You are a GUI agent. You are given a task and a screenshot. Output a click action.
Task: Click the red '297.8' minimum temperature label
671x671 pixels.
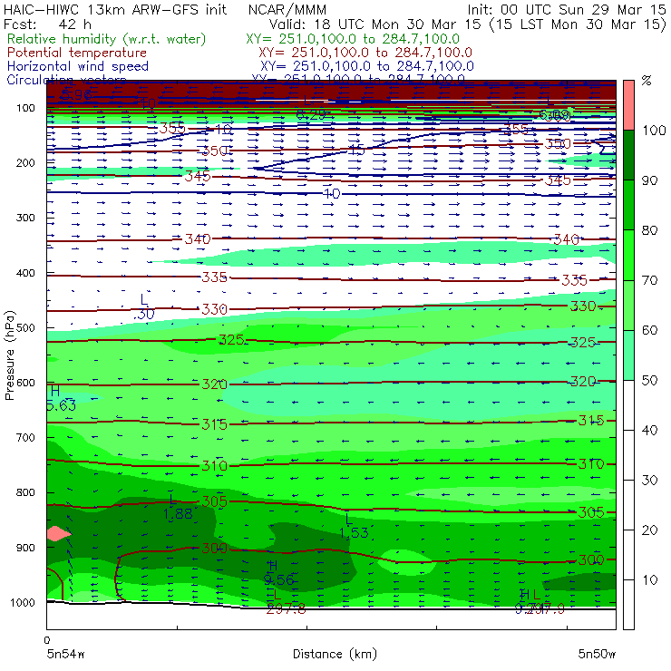point(286,609)
